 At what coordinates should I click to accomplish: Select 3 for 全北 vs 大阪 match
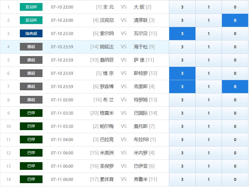point(182,7)
